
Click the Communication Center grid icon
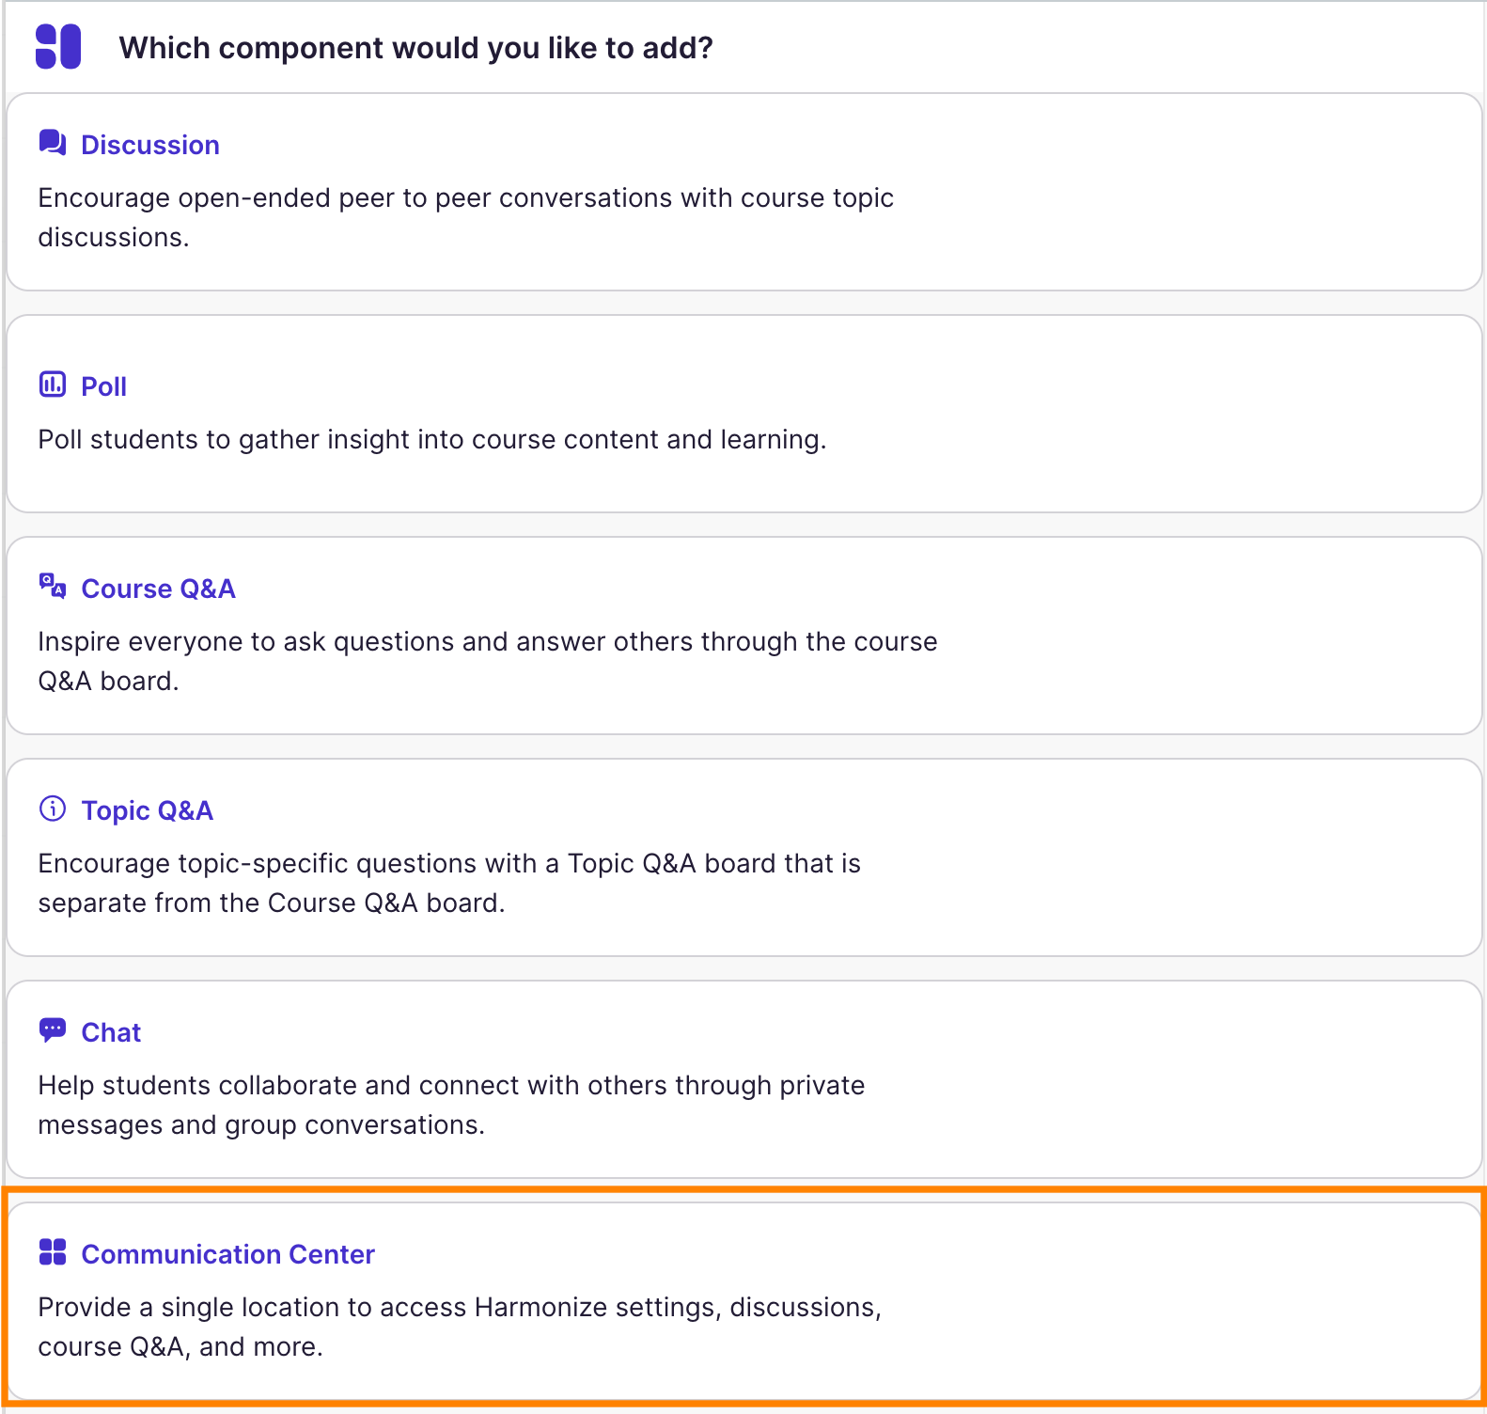(x=53, y=1252)
